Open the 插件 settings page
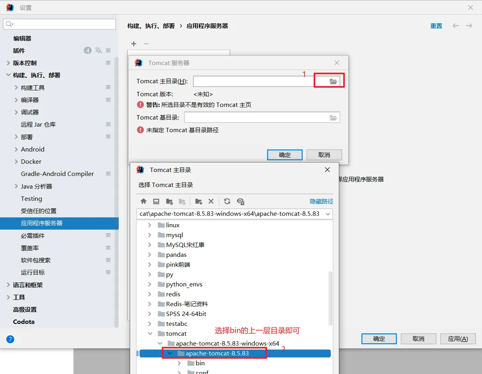Image resolution: width=482 pixels, height=374 pixels. [19, 50]
